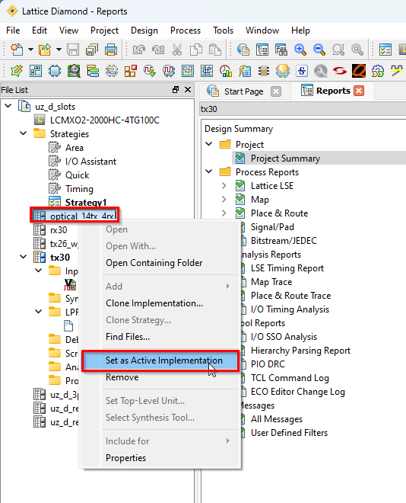Close the Start Page tab
Image resolution: width=406 pixels, height=503 pixels.
click(x=276, y=91)
